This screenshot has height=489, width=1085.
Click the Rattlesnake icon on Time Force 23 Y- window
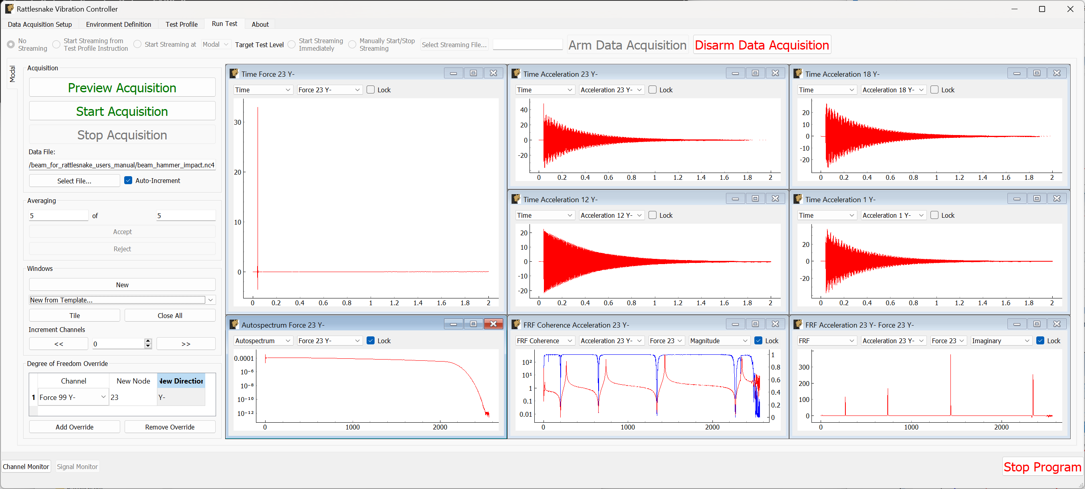(x=234, y=73)
